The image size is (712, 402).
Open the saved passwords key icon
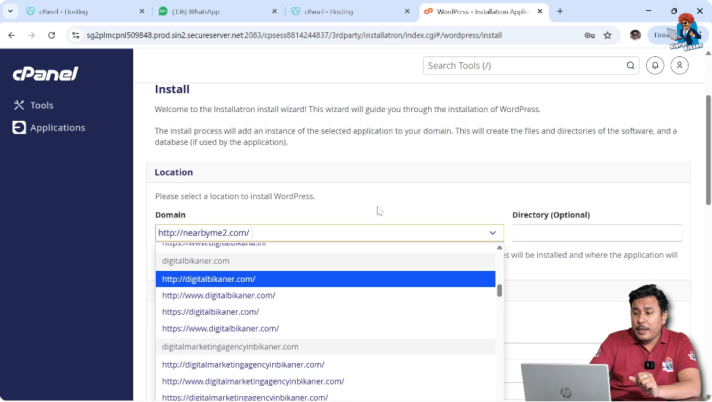click(589, 35)
